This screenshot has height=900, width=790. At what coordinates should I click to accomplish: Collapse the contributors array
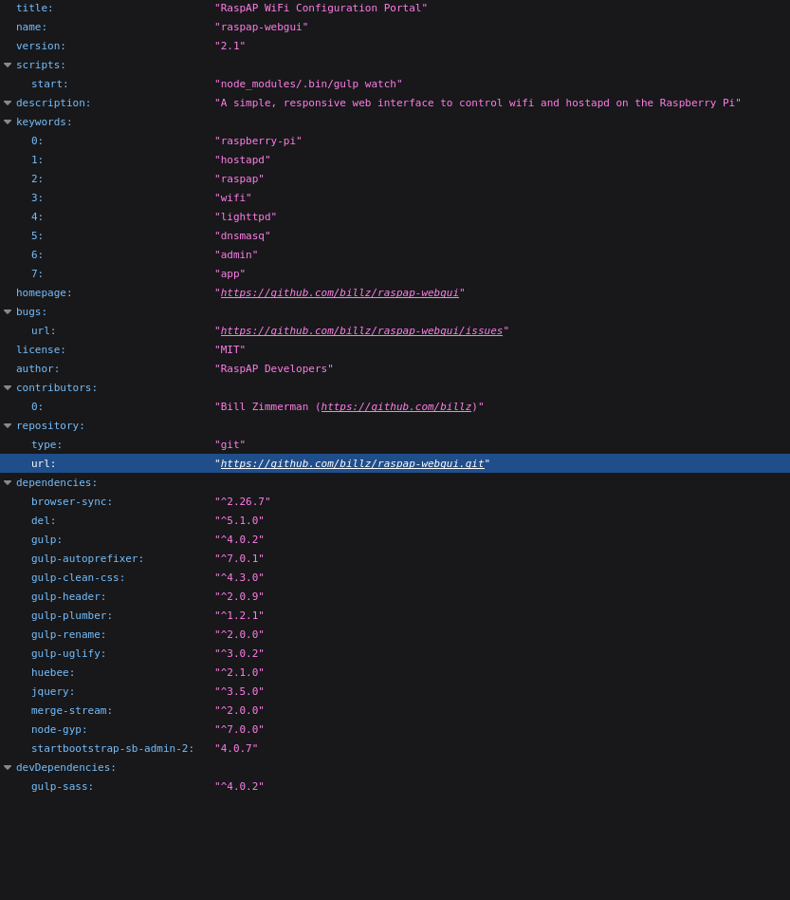coord(8,388)
